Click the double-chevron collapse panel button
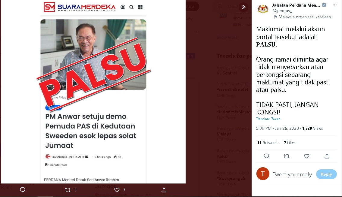 tap(243, 7)
